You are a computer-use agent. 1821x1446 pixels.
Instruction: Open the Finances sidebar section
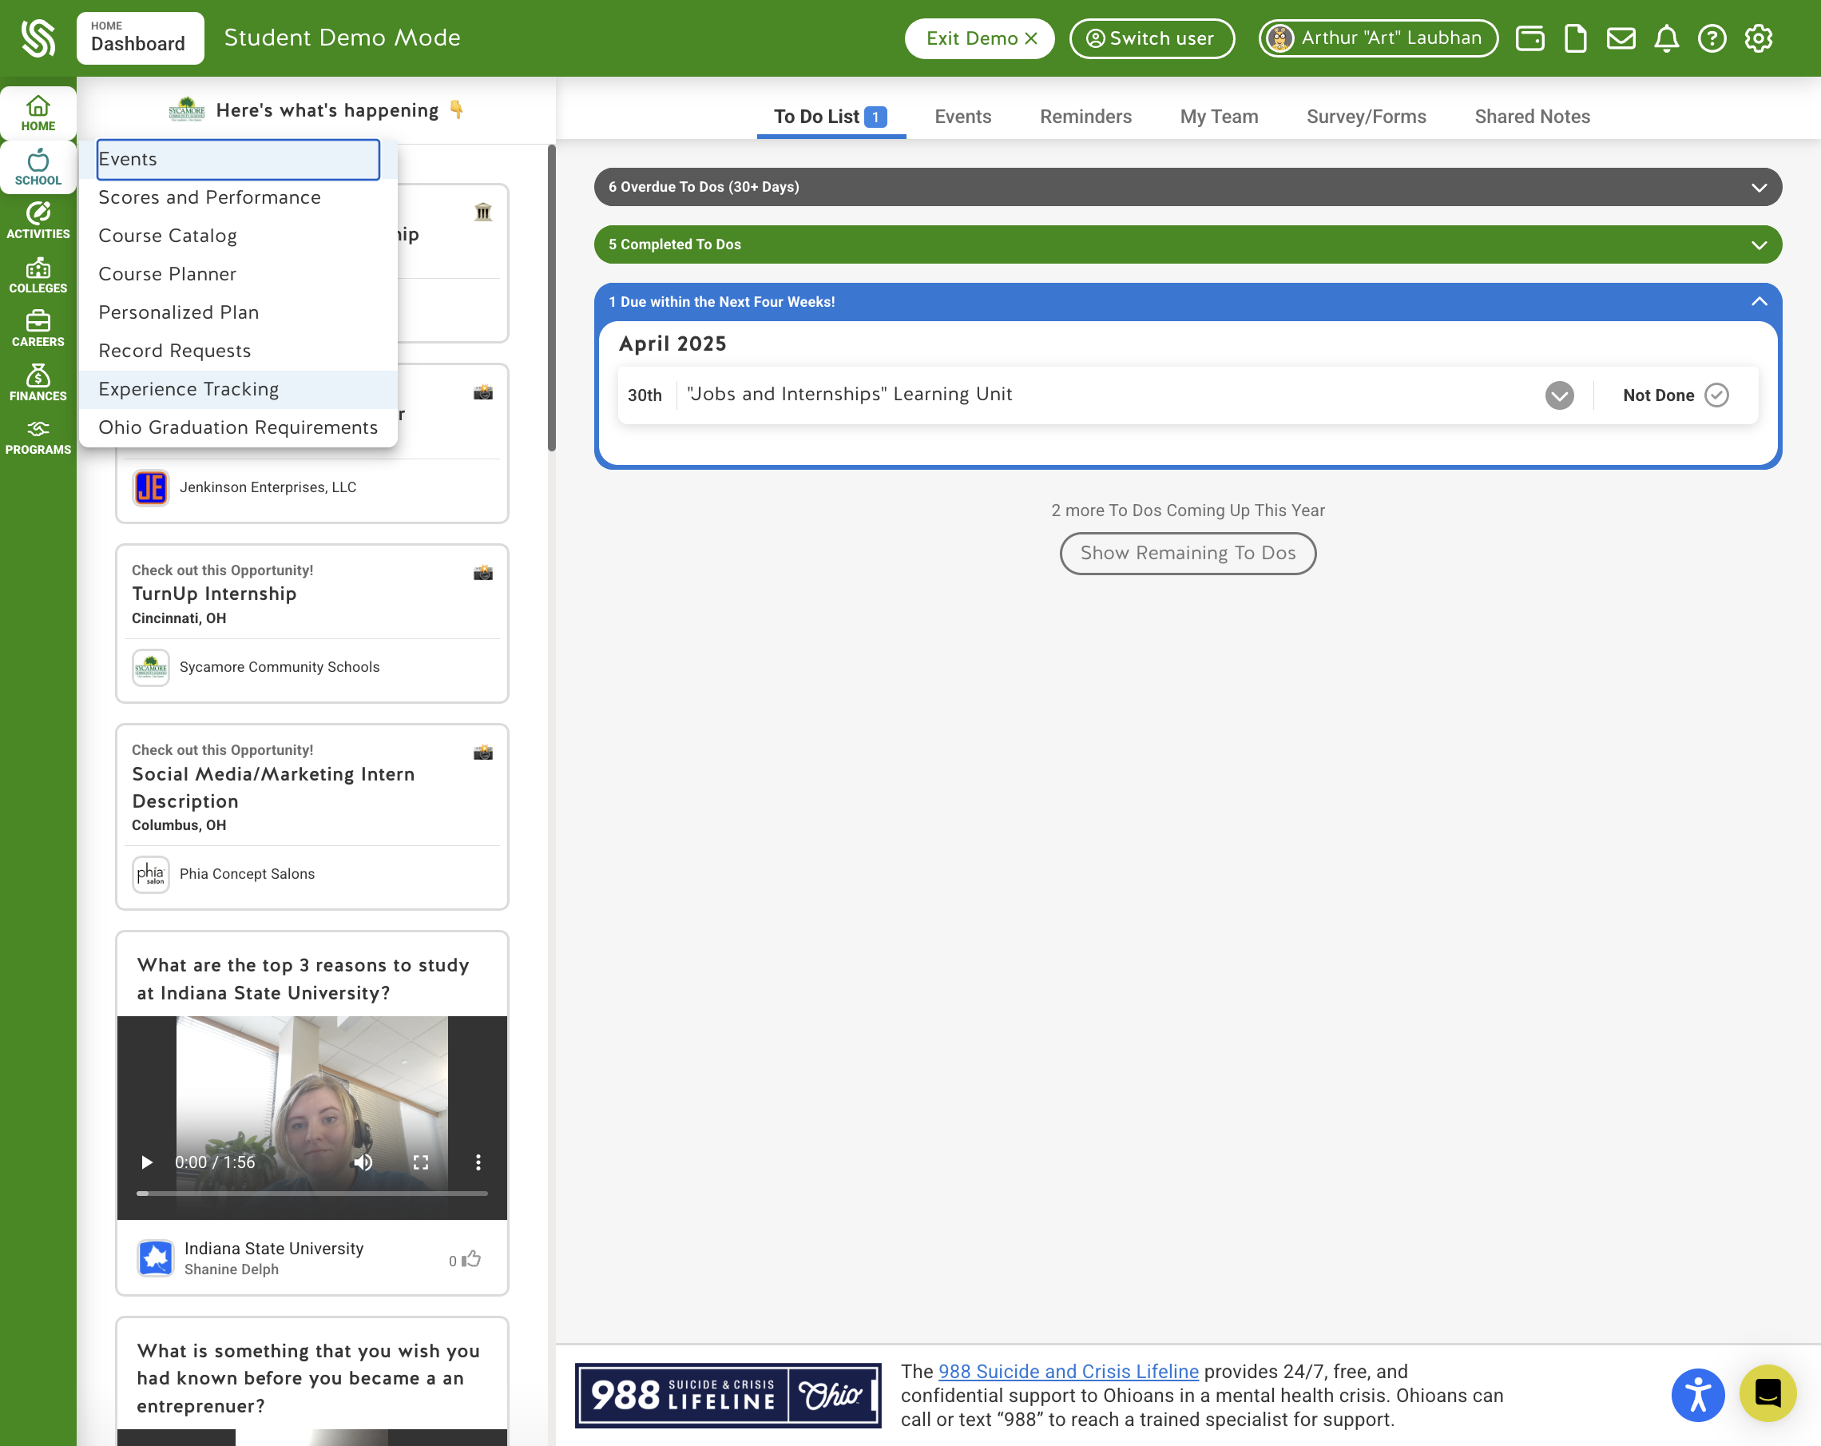coord(38,383)
